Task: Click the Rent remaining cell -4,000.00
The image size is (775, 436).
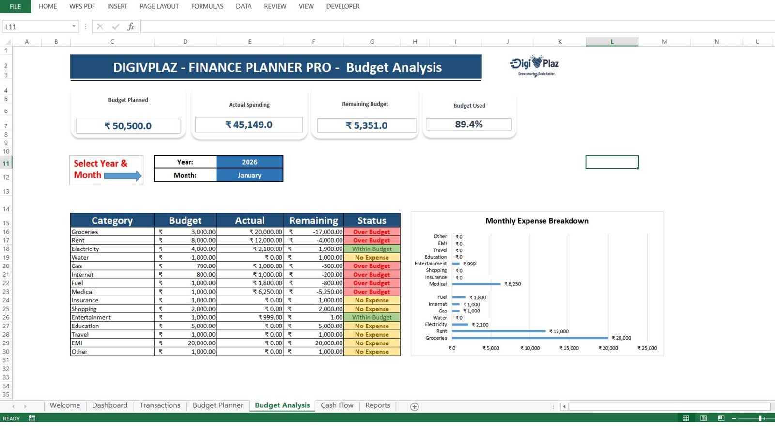Action: [x=314, y=240]
